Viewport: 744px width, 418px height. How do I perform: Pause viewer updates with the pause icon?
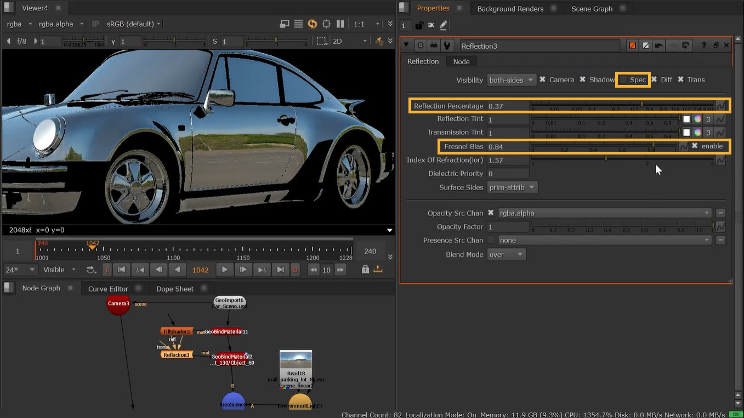coord(340,24)
